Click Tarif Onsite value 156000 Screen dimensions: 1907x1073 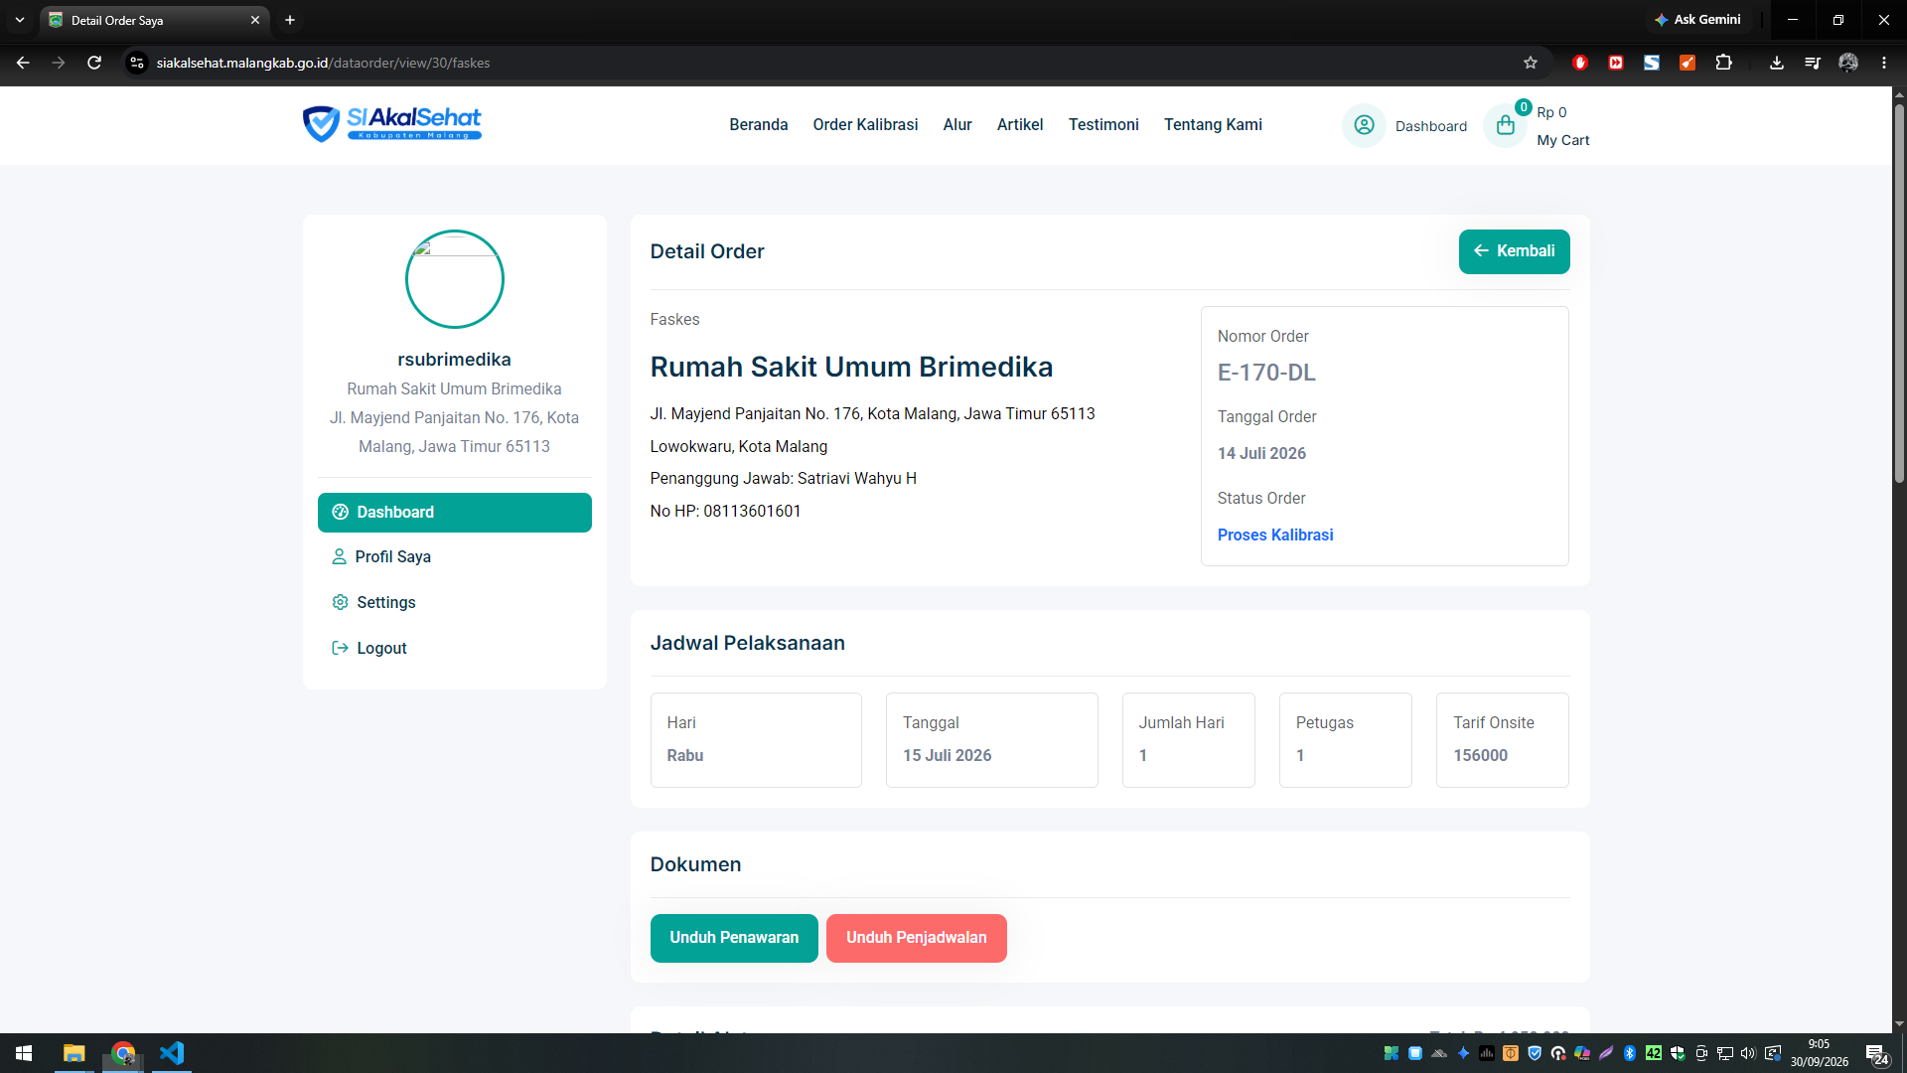(1480, 755)
